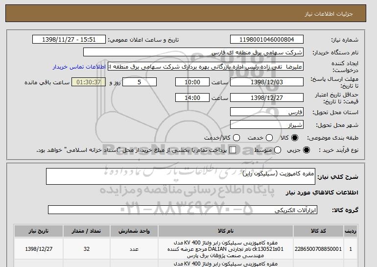This screenshot has width=377, height=267.
Task: Toggle the Islamic treasury payment checkbox
Action: click(x=233, y=150)
